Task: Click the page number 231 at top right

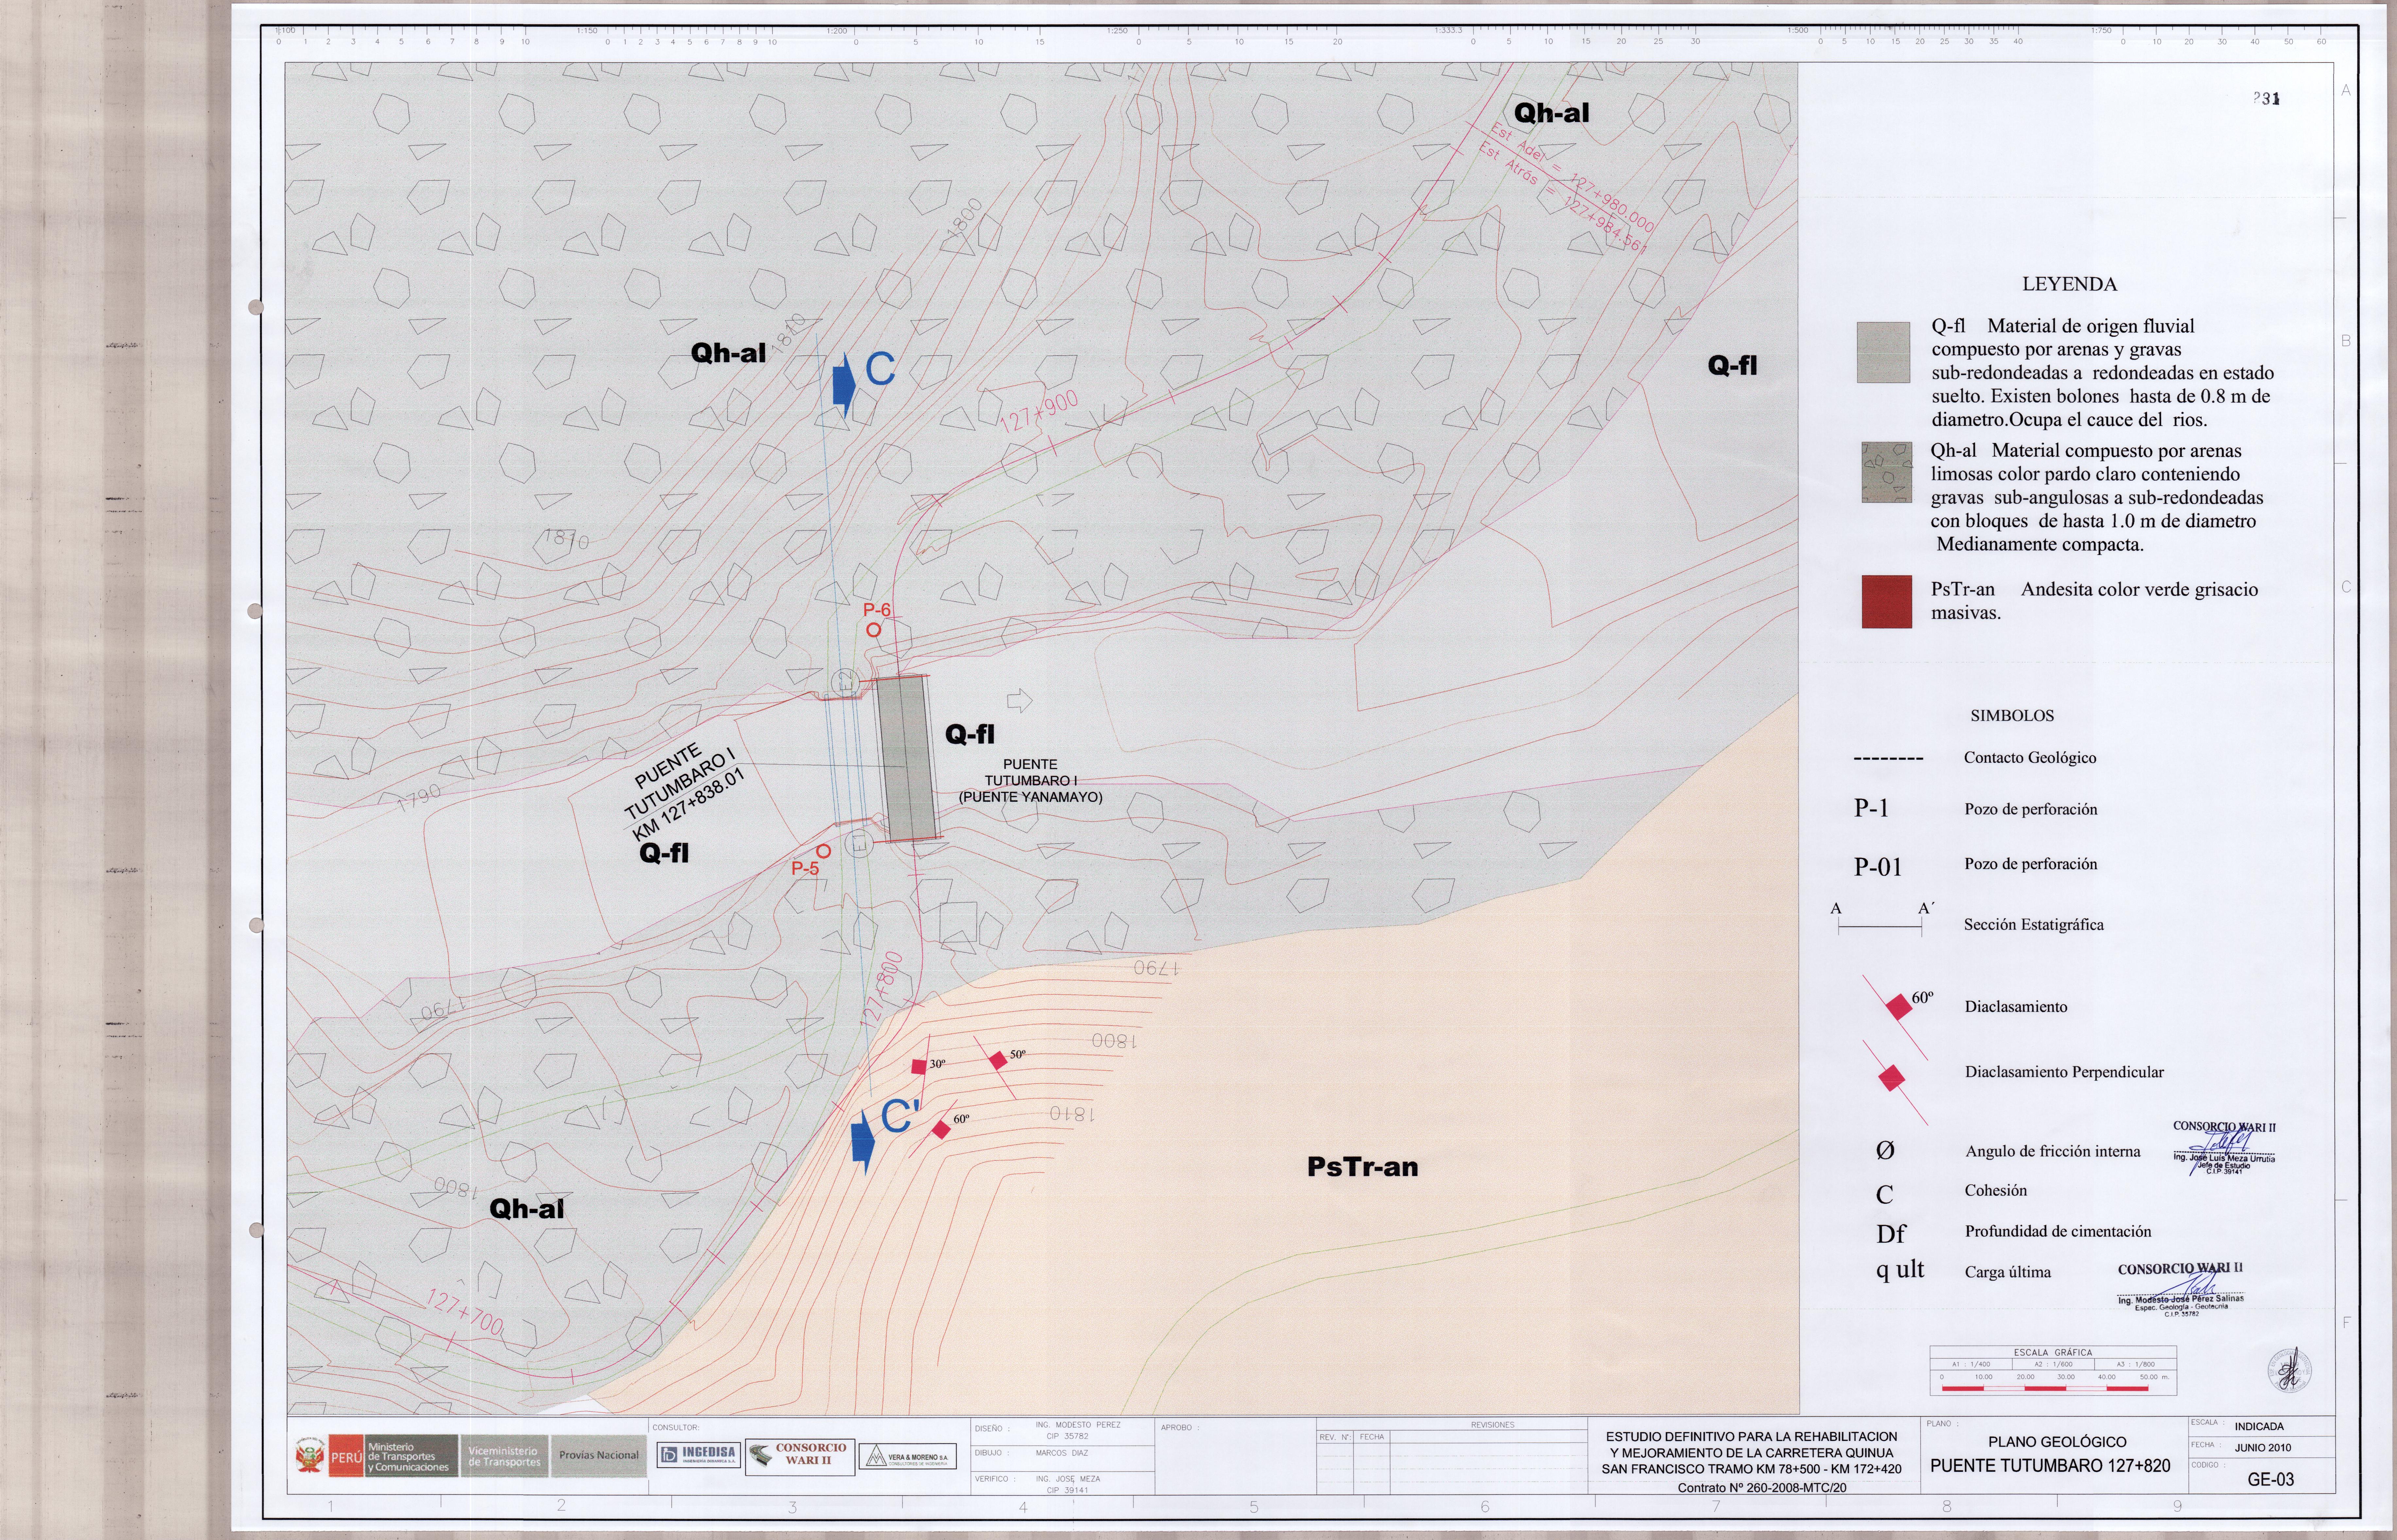Action: 2267,99
